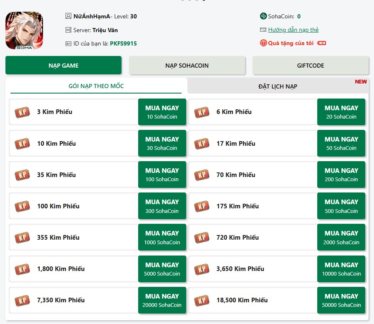Buy 7,350 Kim Phiếu for 20000 SohaCoin
374x324 pixels.
[162, 300]
